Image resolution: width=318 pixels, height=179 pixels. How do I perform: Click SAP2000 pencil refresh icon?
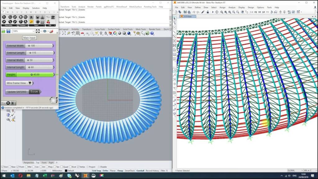point(203,12)
